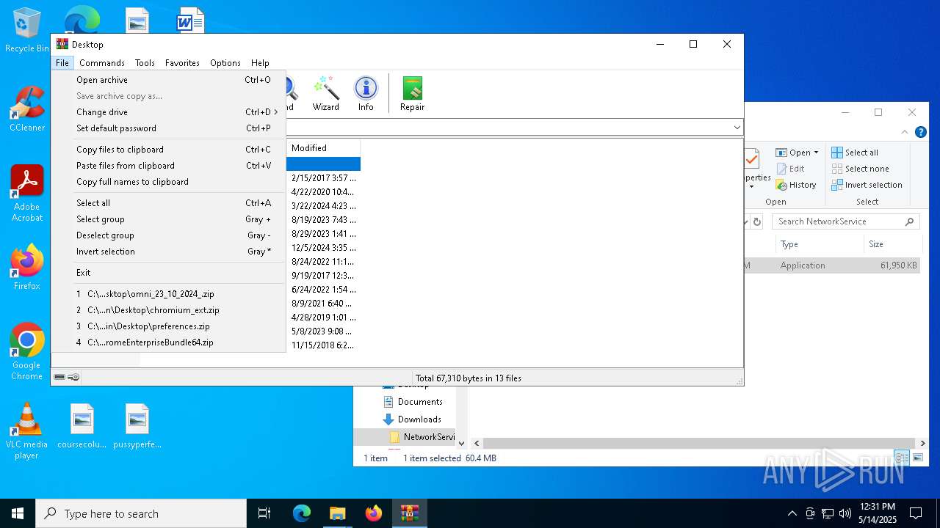Click the Refresh button in Explorer

757,221
